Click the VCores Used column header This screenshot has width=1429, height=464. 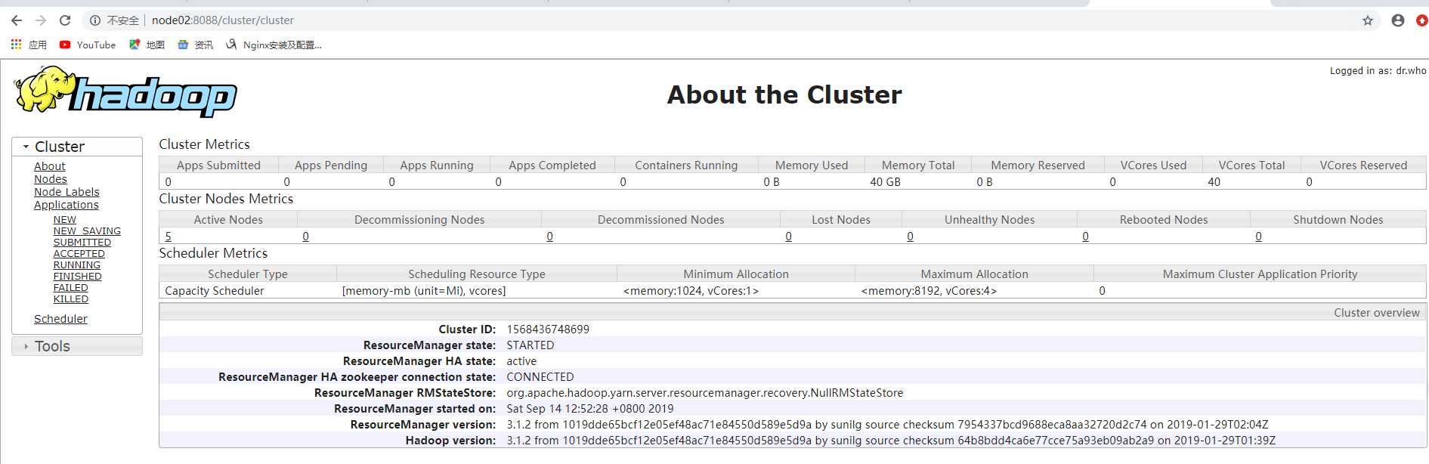click(1153, 165)
